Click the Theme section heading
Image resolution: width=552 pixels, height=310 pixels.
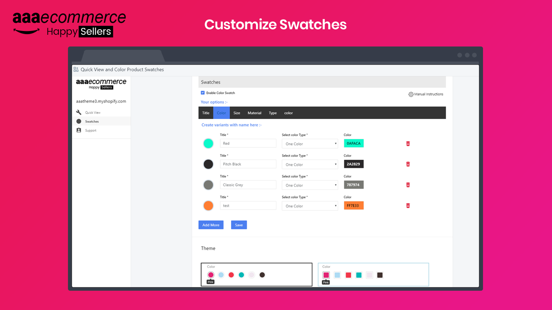[208, 248]
